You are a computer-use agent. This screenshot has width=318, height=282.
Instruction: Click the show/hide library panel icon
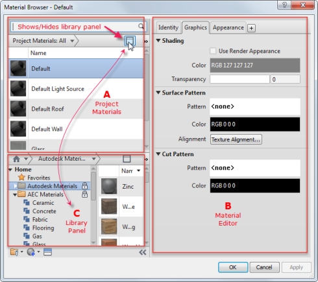point(130,41)
